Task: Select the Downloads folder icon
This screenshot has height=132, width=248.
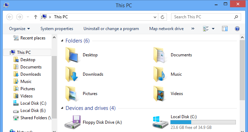Action: [72, 74]
